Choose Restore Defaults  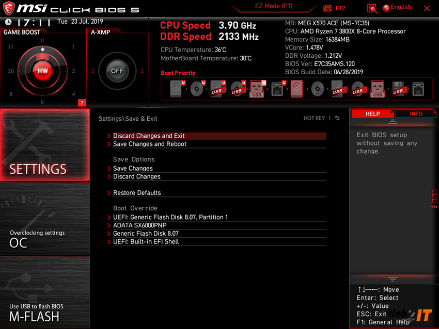(x=219, y=193)
